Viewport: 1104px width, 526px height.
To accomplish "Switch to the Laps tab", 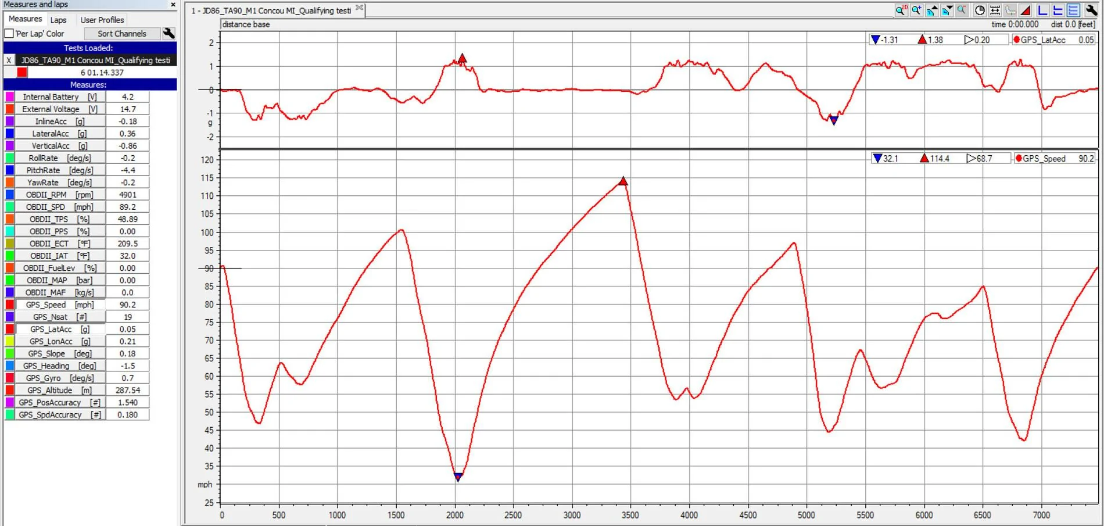I will pyautogui.click(x=58, y=20).
